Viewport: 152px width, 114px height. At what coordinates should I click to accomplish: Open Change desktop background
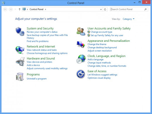pos(102,47)
